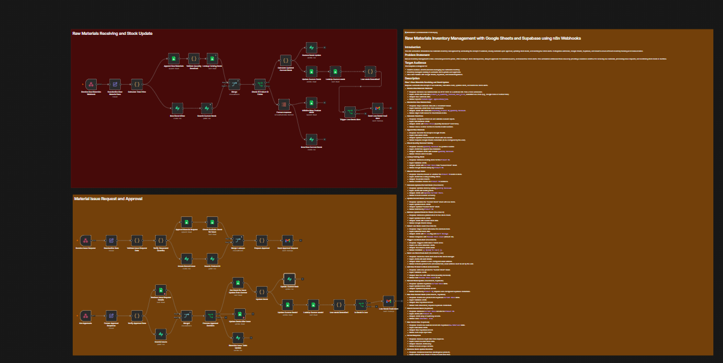Select the Append Raw Materials Google Sheets node
Image resolution: width=723 pixels, height=363 pixels.
tap(173, 59)
